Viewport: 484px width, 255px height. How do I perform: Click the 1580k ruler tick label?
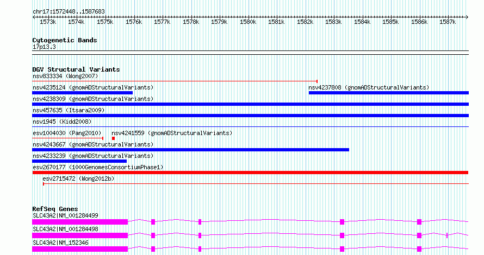tap(248, 22)
